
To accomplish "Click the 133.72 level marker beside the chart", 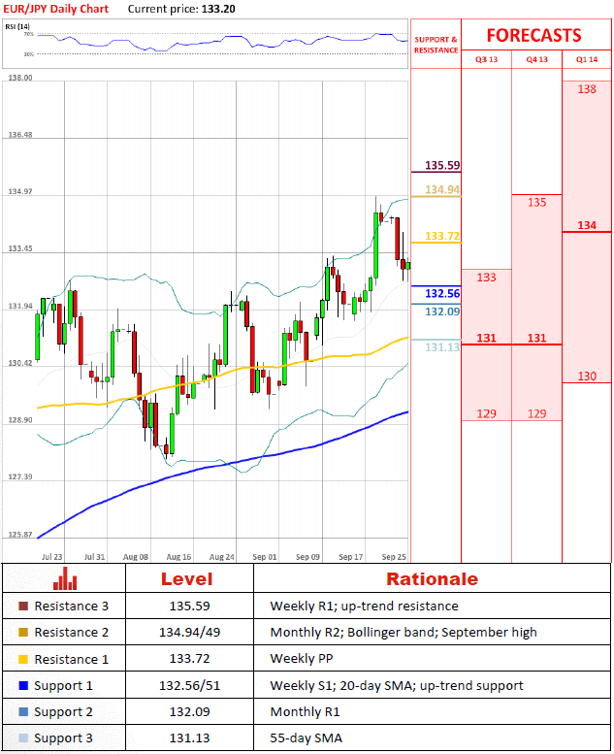I will click(441, 236).
